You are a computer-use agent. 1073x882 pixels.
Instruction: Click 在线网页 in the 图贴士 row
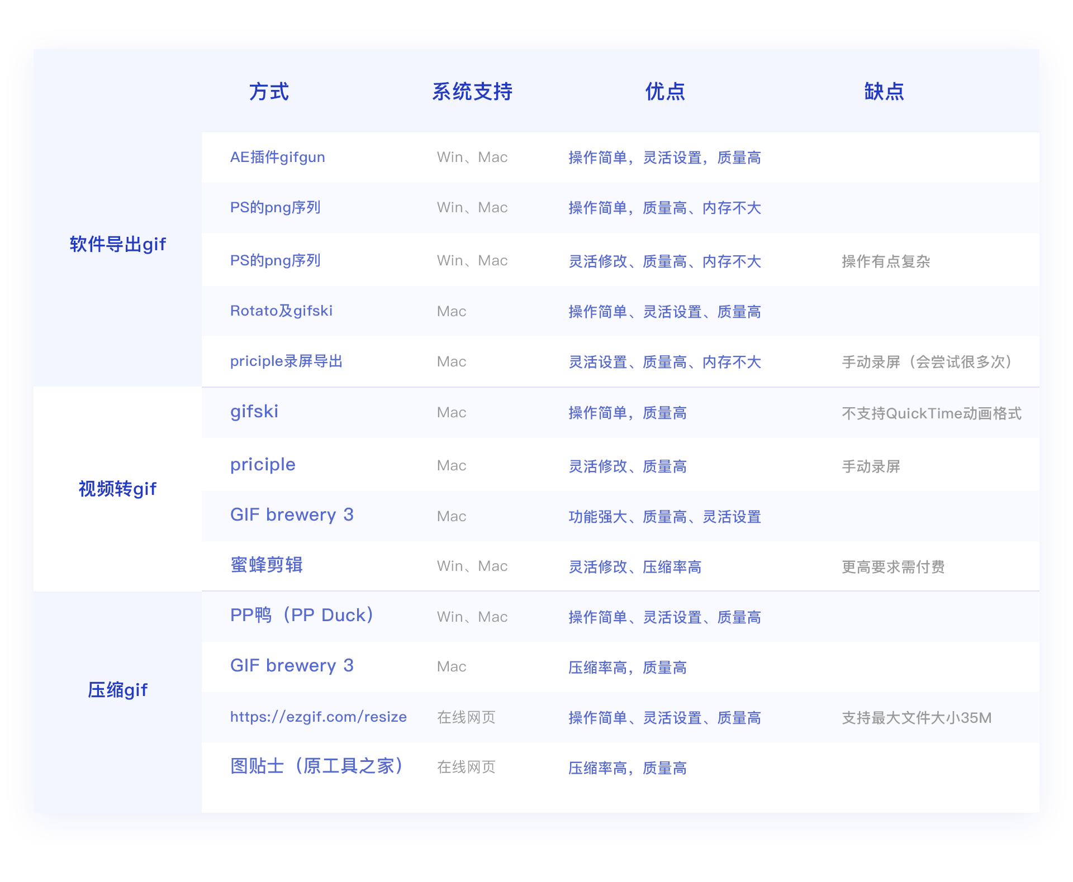click(467, 767)
